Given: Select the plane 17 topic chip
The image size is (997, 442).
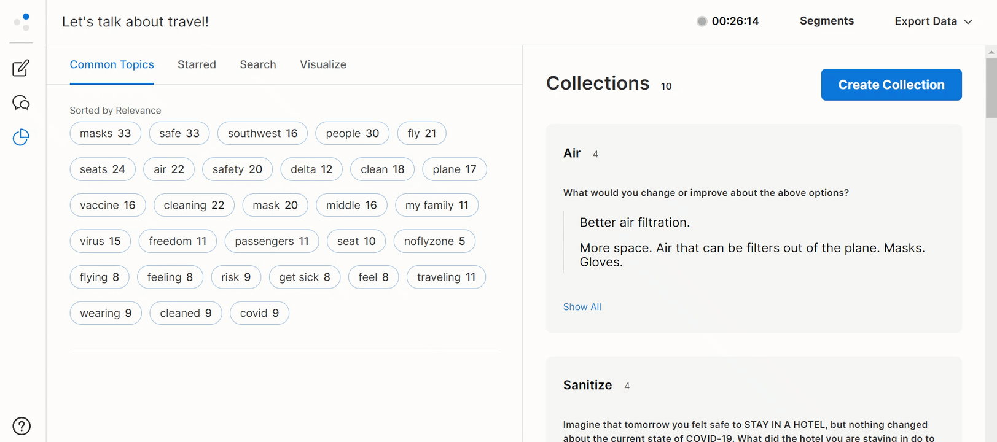Looking at the screenshot, I should [x=455, y=169].
